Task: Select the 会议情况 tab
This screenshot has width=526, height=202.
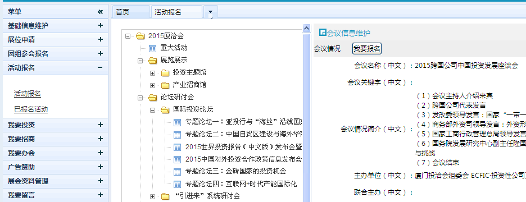Action: click(x=327, y=49)
